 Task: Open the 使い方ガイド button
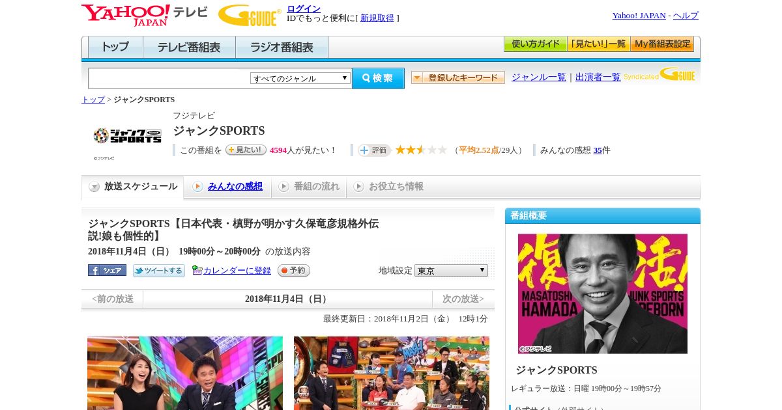pyautogui.click(x=535, y=44)
